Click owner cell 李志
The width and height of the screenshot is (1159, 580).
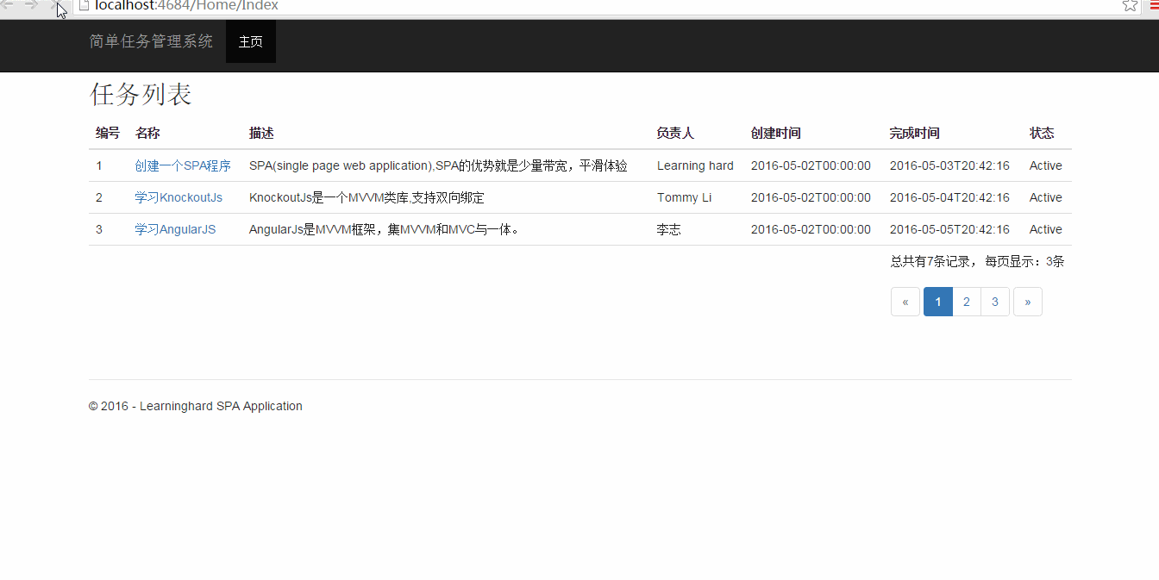[x=669, y=229]
